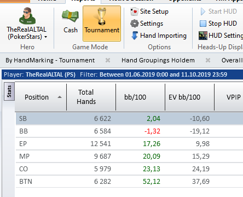Close the Hand Groupings Holdem tab

pos(208,60)
